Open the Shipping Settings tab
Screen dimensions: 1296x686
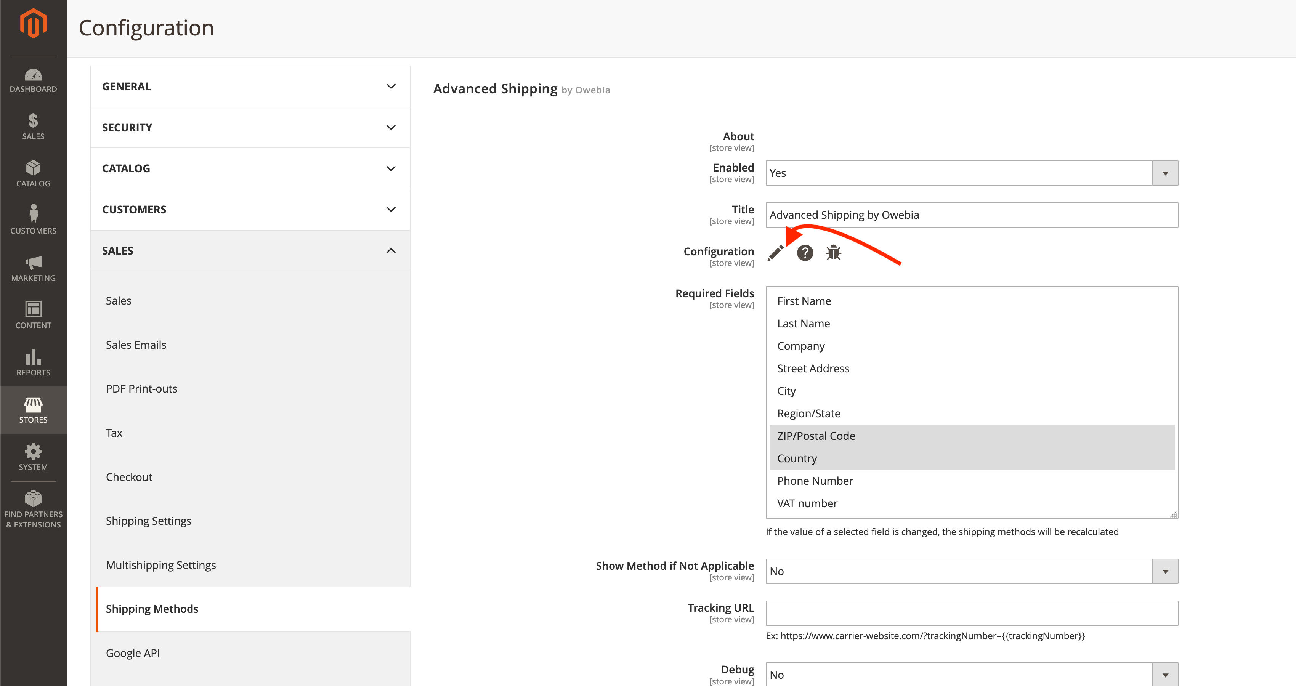[148, 521]
